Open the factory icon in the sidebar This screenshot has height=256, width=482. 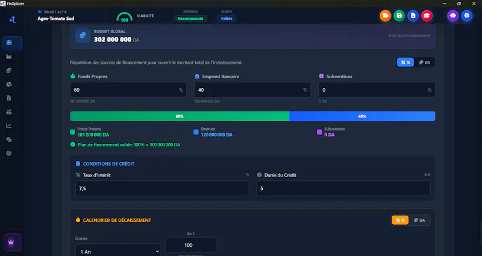(9, 57)
